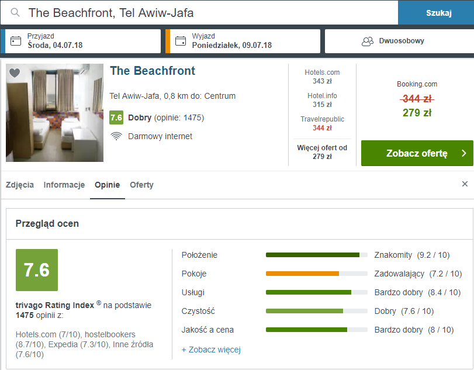Click the Położenie rating bar

[313, 255]
